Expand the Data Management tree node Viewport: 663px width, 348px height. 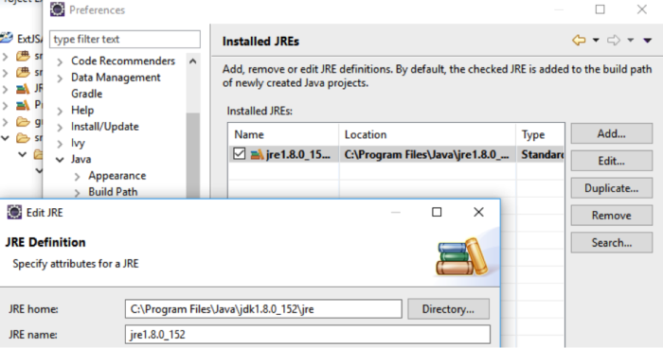click(60, 78)
